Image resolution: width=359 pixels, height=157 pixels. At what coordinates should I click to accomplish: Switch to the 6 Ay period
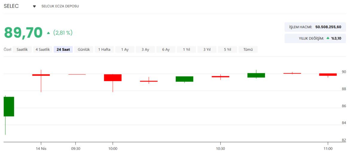pyautogui.click(x=166, y=49)
